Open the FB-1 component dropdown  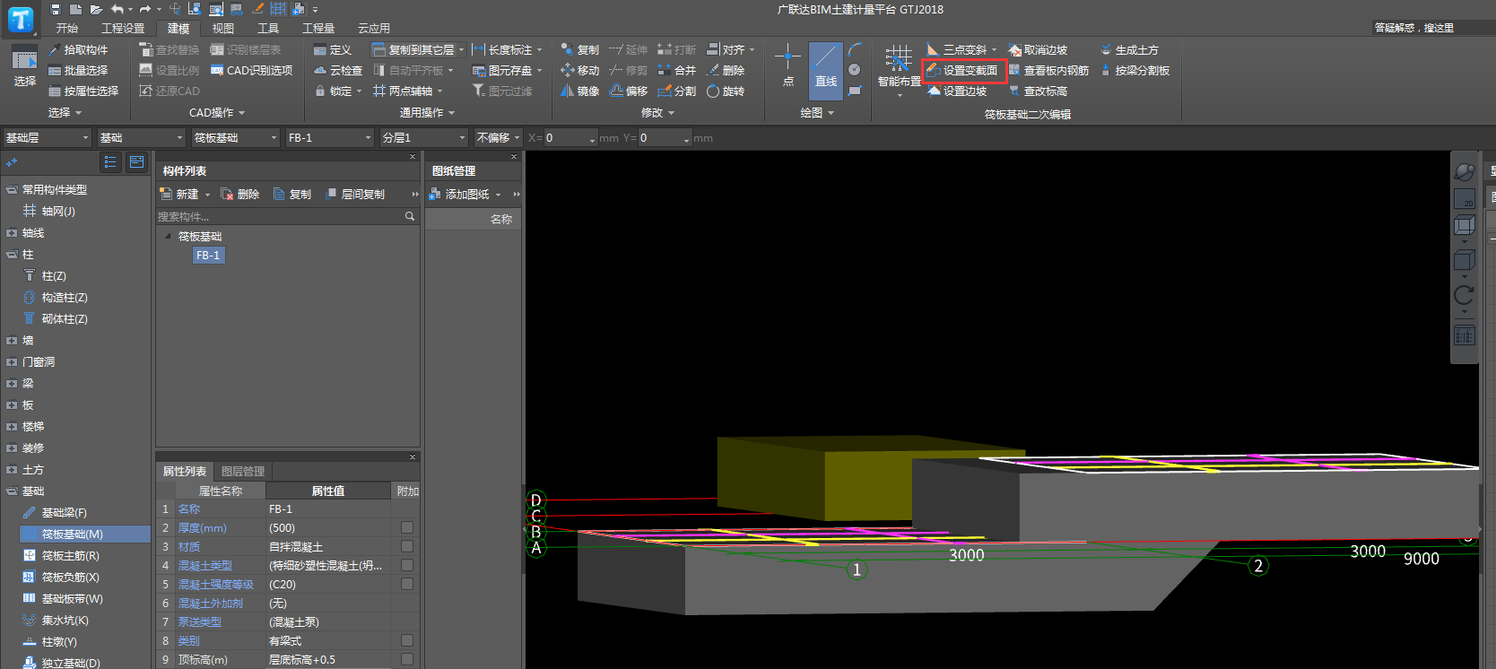point(329,138)
